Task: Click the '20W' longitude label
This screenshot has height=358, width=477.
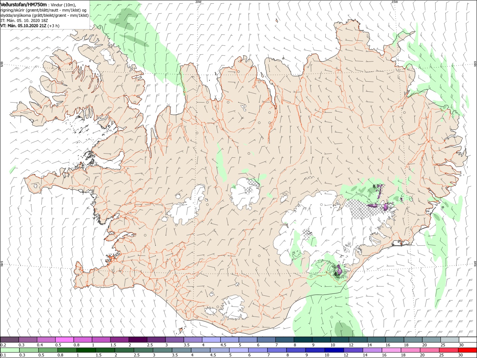Action: [x=198, y=2]
